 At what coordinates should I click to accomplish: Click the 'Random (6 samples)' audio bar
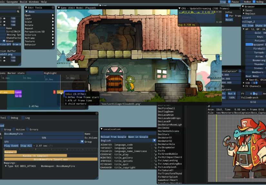click(35, 155)
